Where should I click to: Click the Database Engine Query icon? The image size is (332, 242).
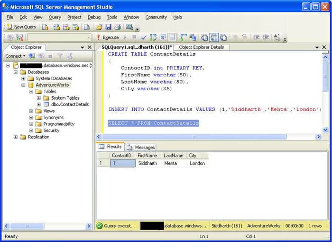pyautogui.click(x=45, y=27)
